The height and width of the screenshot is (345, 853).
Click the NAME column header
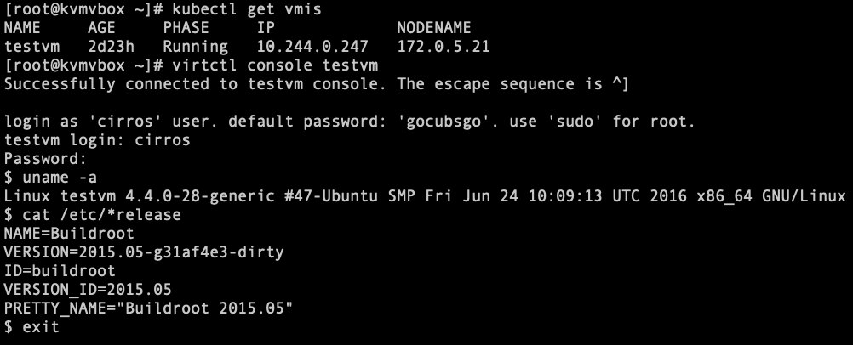(22, 28)
